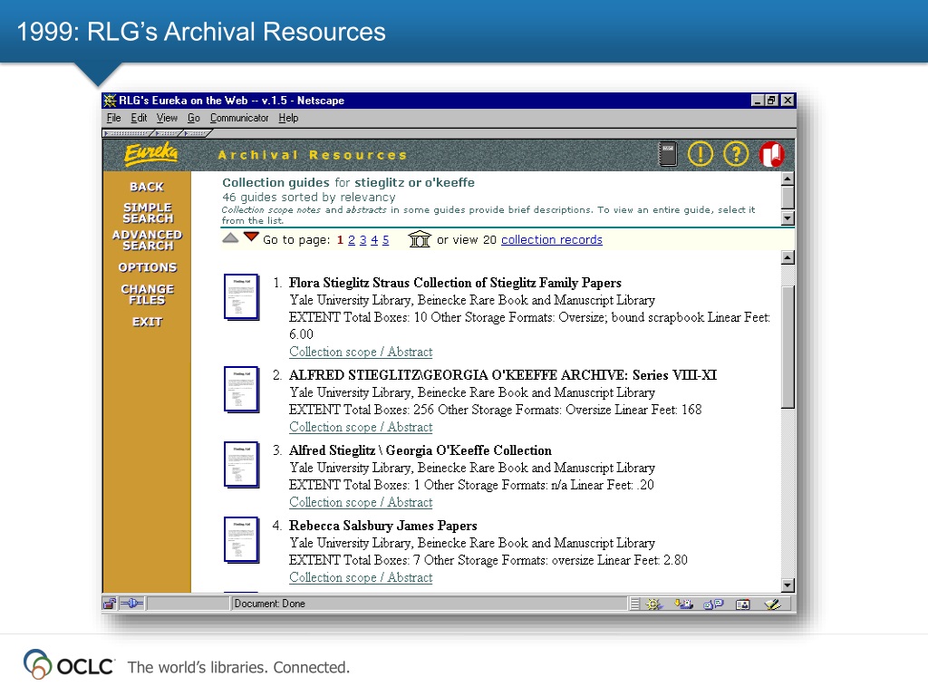Click title Alfred Stieglitz \ Georgia O'Keeffe Collection
Screen dimensions: 928x696
(420, 450)
